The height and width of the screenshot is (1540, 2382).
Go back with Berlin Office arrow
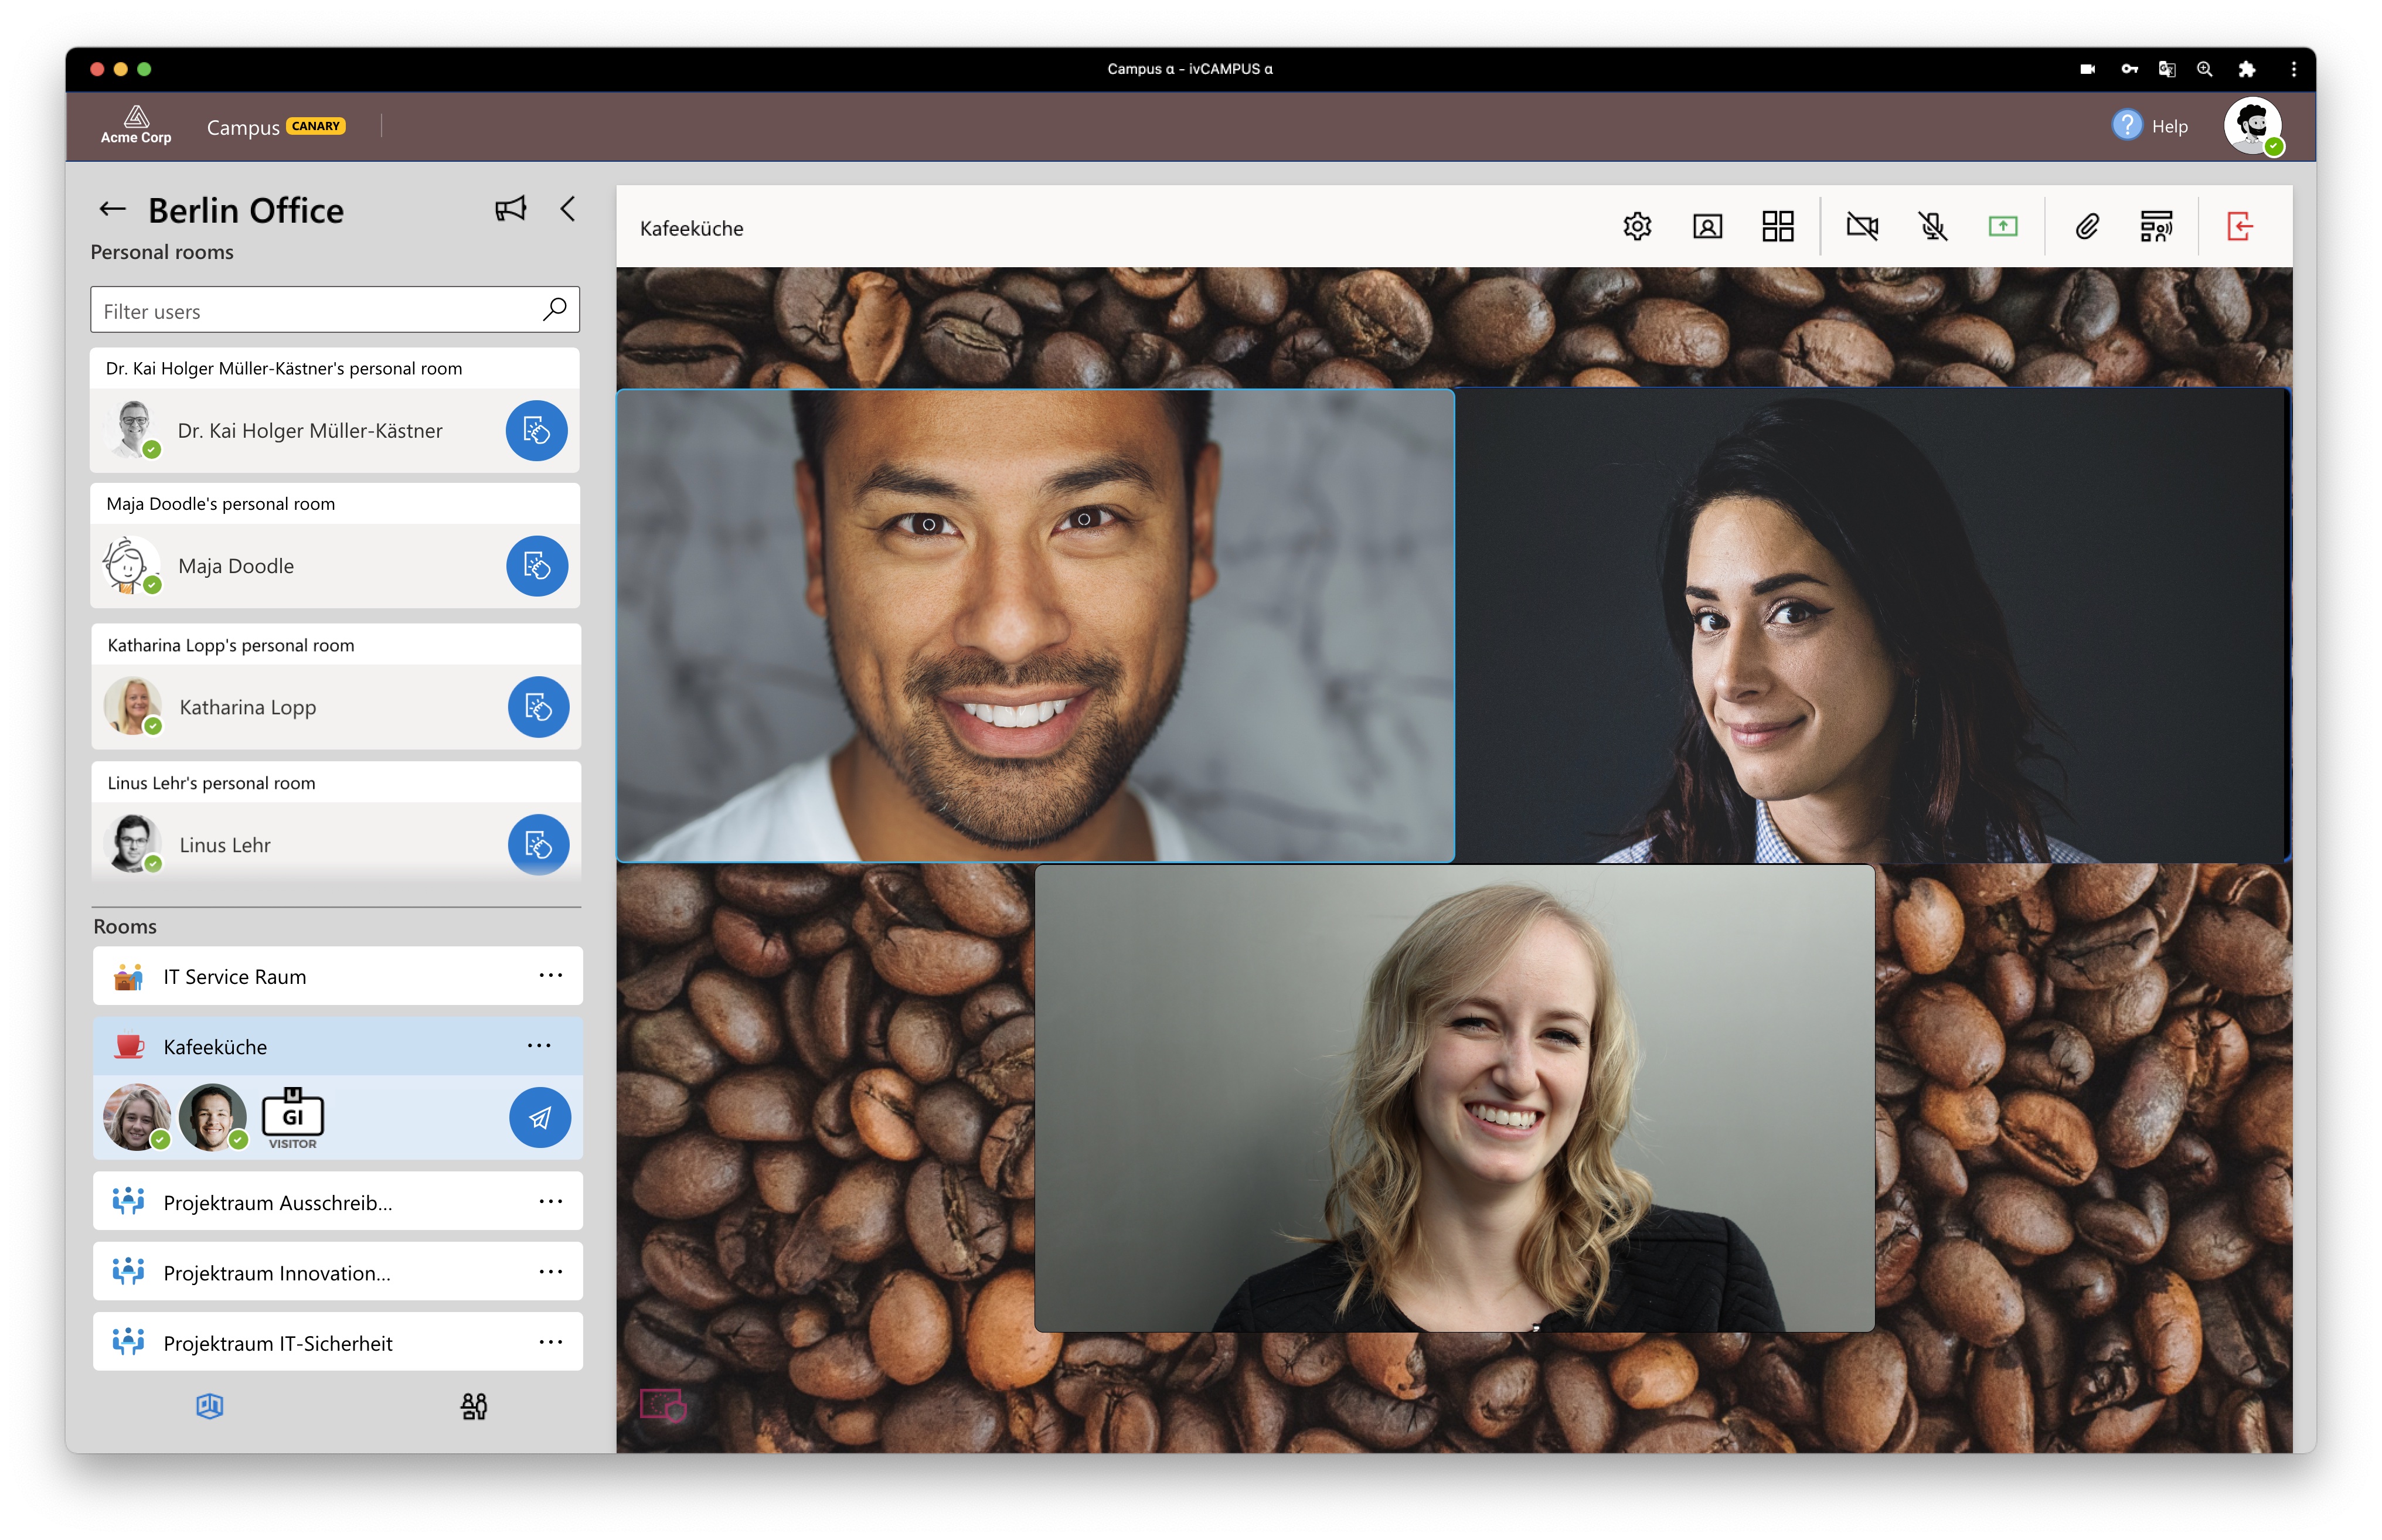click(x=112, y=210)
